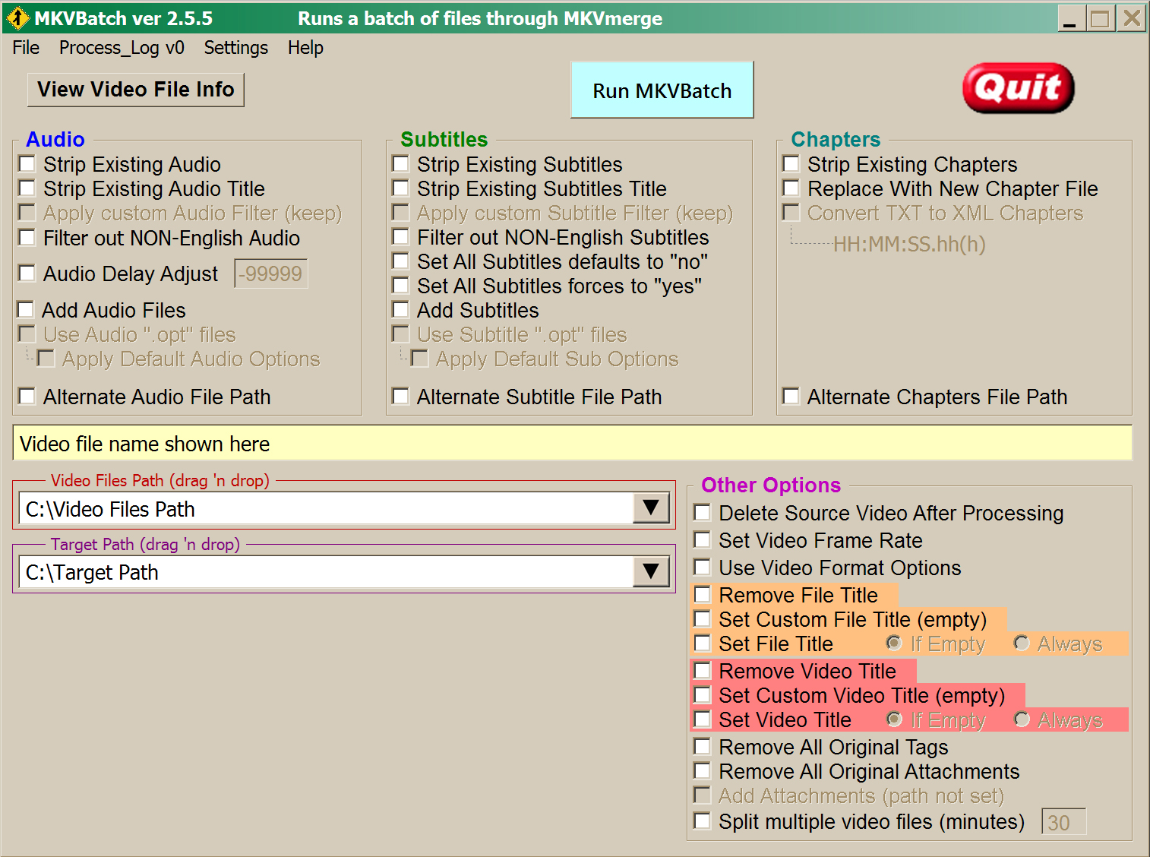Check the Audio Delay Adjust option

pos(27,274)
